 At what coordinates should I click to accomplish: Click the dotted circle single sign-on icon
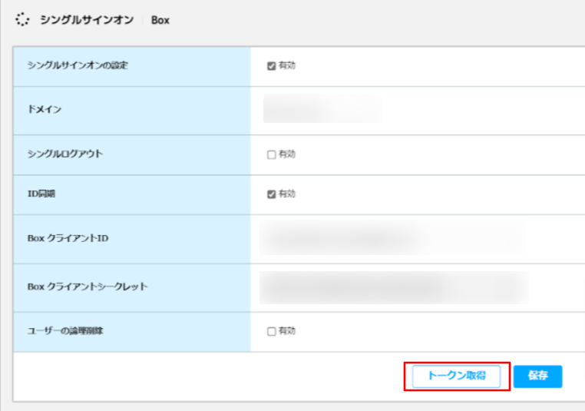(x=22, y=19)
